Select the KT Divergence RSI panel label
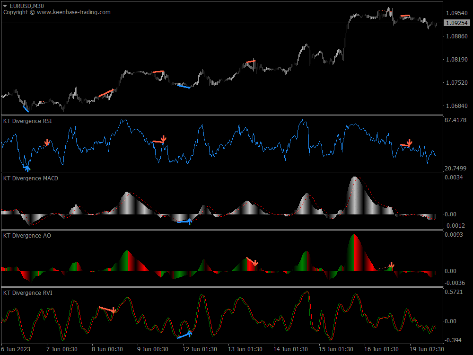Viewport: 473px width, 355px height. [26, 121]
